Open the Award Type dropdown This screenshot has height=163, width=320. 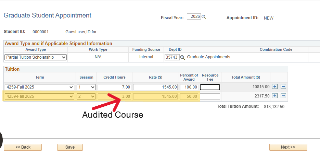36,57
